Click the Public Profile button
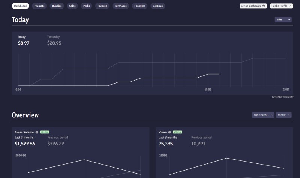Viewport: 300px width, 178px height. pos(282,6)
